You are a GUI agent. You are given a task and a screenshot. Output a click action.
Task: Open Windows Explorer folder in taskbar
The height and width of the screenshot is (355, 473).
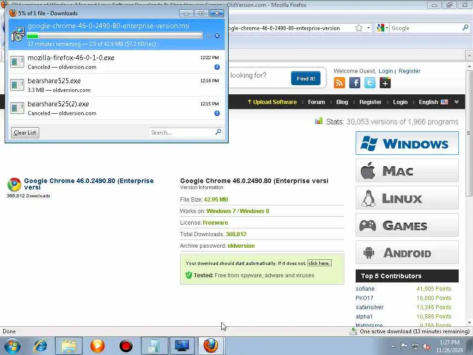69,346
